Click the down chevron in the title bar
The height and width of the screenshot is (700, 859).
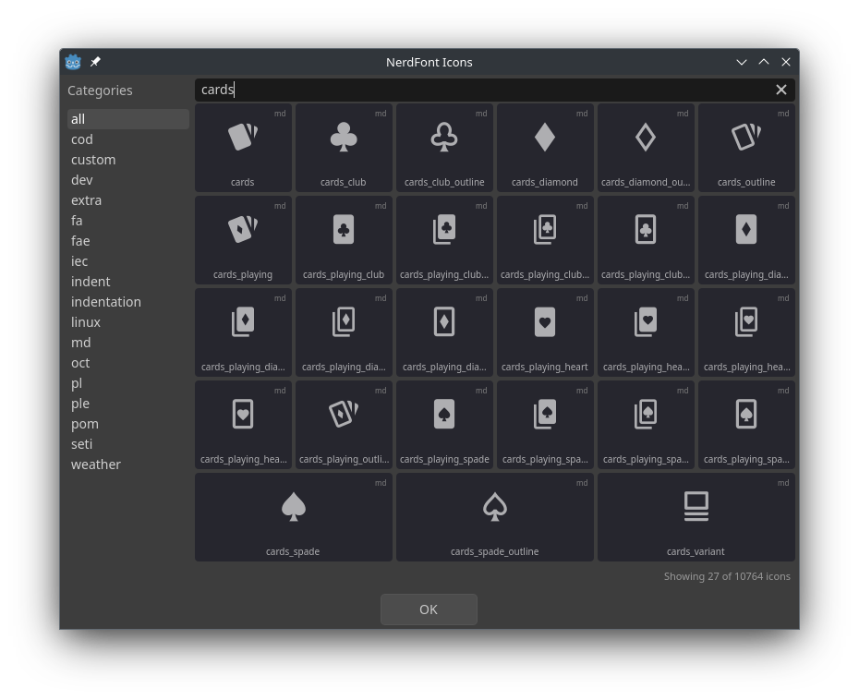pos(742,62)
